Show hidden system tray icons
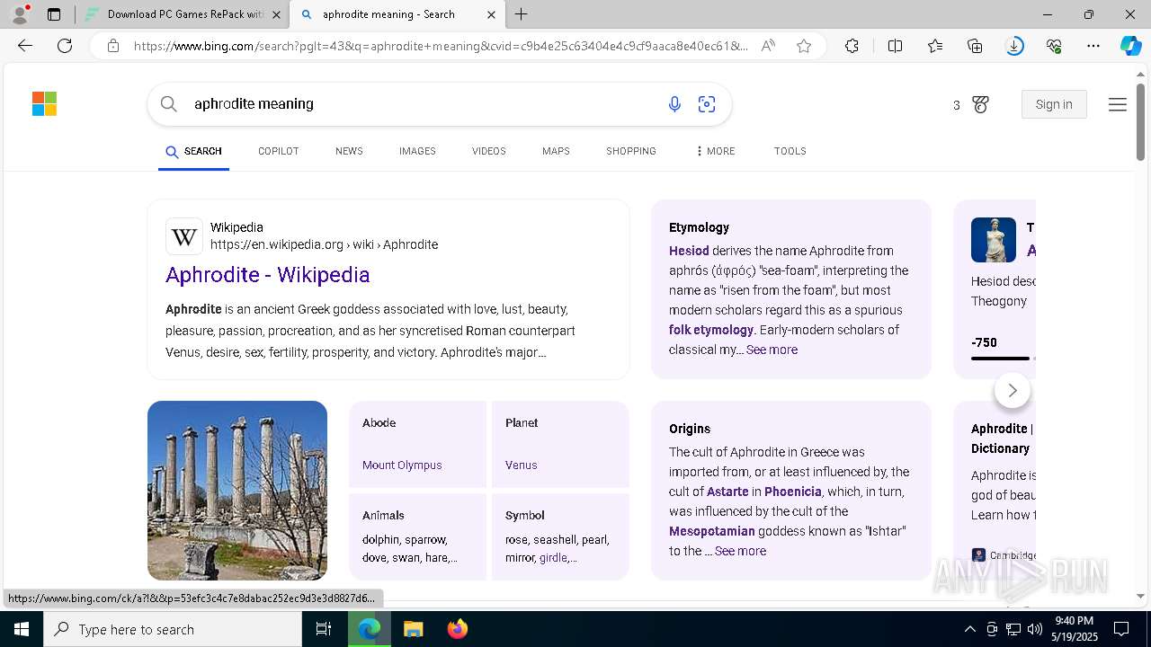 pos(969,629)
